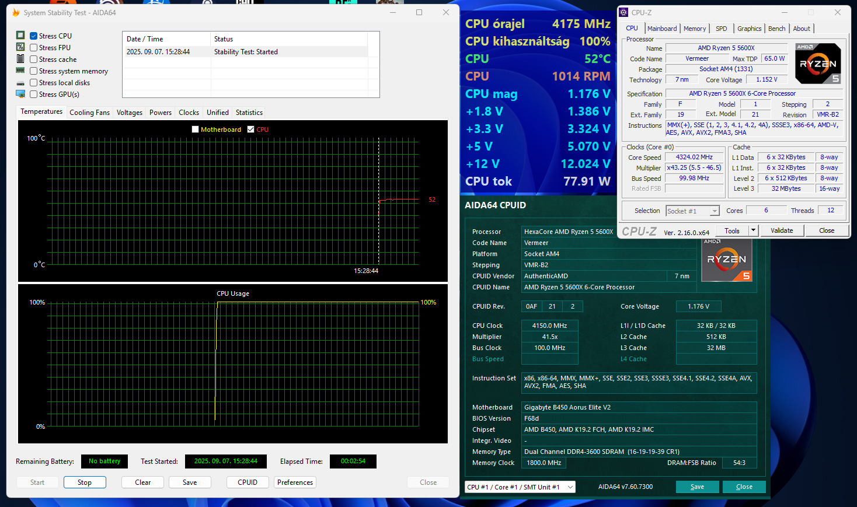Click the CPU chip icon beside Stress CPU
This screenshot has height=507, width=857.
pos(20,36)
